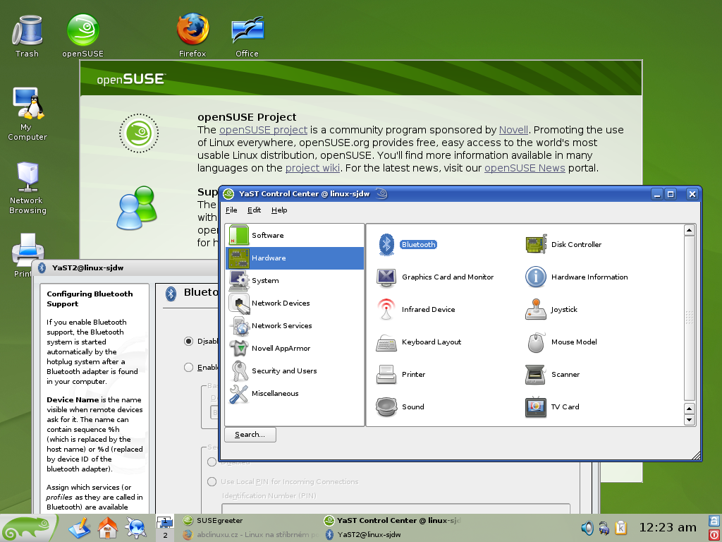Click the Search... button
This screenshot has width=722, height=542.
click(x=250, y=435)
